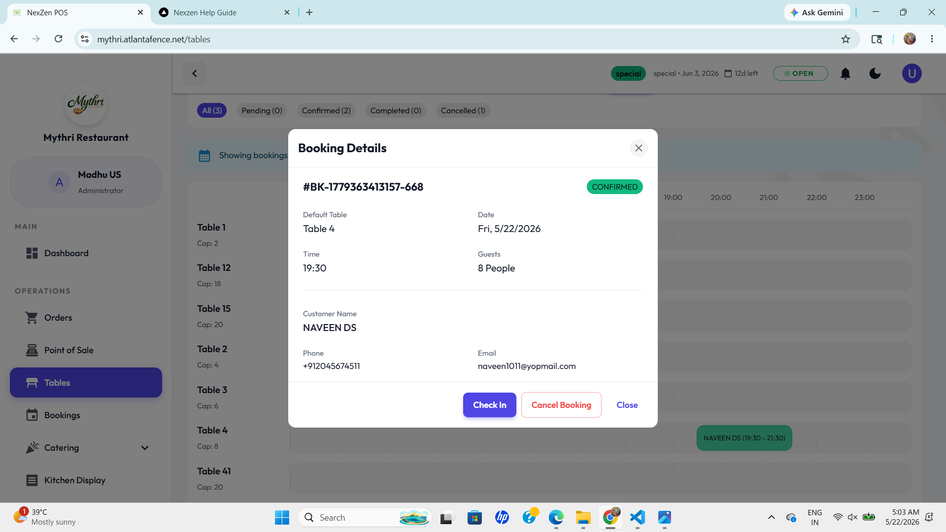Click the special plan badge
The height and width of the screenshot is (532, 946).
pyautogui.click(x=628, y=73)
